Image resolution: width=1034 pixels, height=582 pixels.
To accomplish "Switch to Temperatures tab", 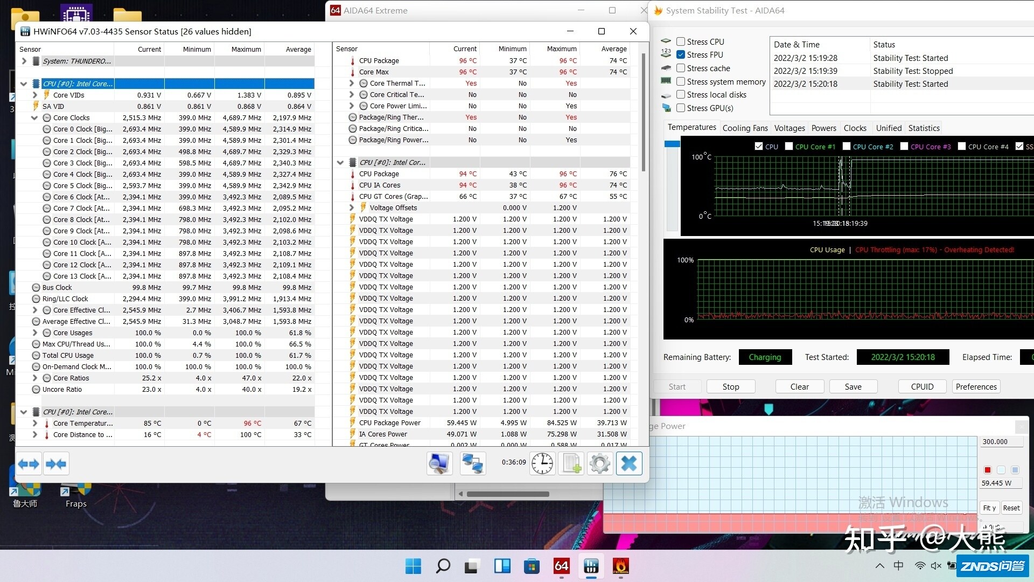I will coord(692,127).
